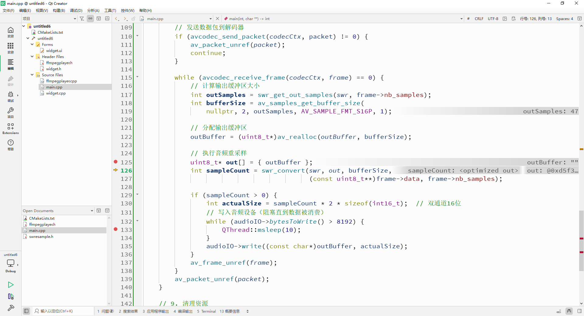584x316 pixels.
Task: Toggle the file write-lock icon
Action: 133,19
